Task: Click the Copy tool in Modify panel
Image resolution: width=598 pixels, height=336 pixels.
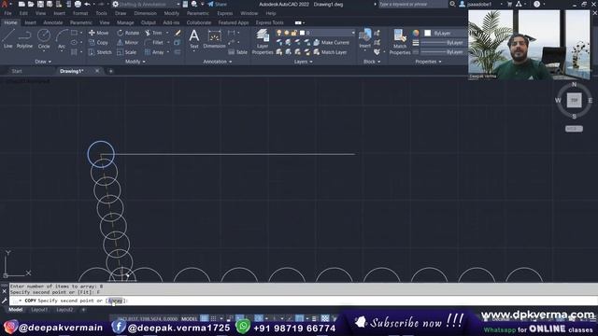Action: tap(99, 43)
